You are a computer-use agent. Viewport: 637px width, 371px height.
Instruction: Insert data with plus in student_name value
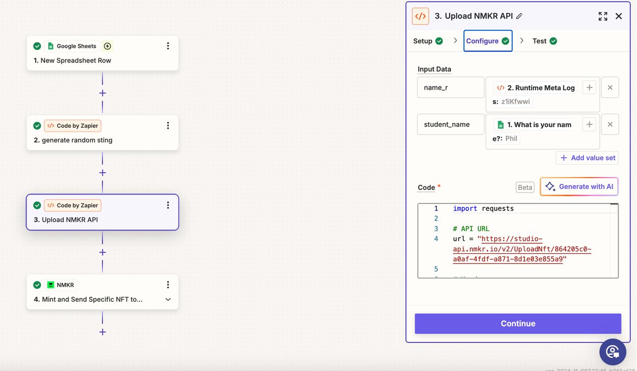589,125
